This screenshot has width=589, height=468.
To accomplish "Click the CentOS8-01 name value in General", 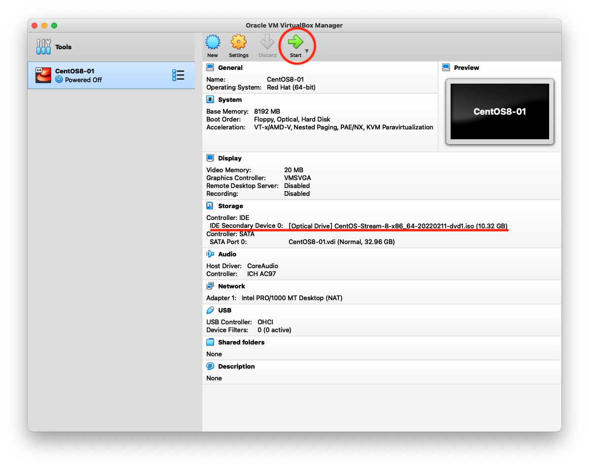I will (x=285, y=79).
